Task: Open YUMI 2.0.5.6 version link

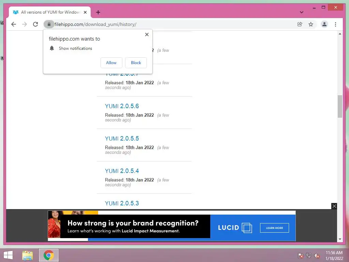Action: [122, 106]
